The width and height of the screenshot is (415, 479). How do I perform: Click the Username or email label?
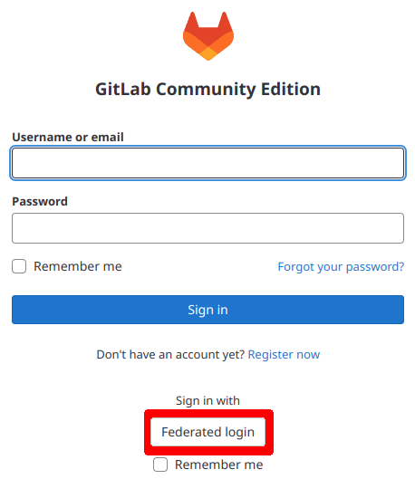(68, 137)
